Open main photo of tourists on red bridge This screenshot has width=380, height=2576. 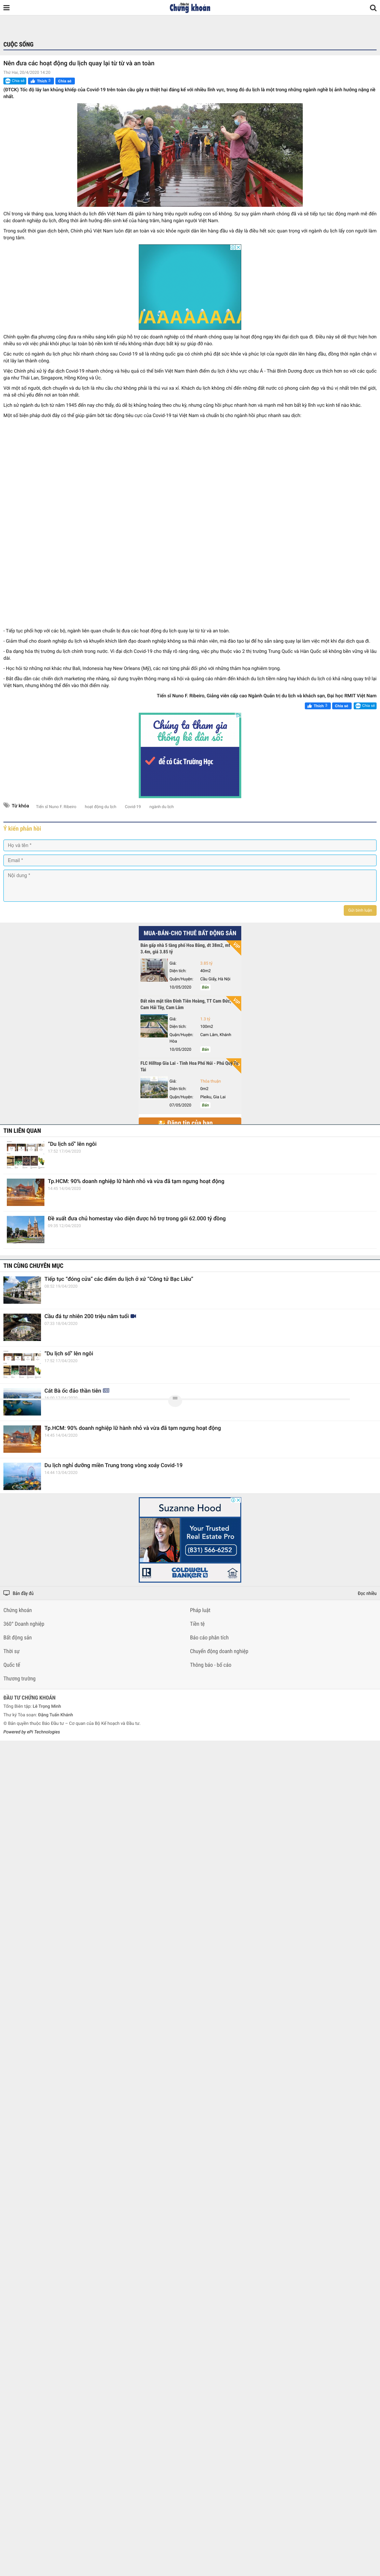pyautogui.click(x=190, y=155)
